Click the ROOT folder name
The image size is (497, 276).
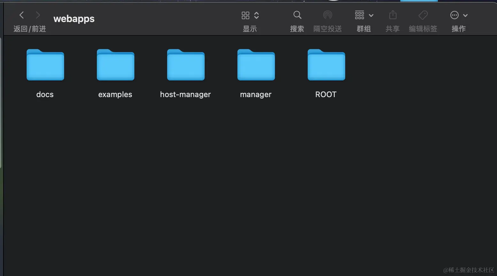click(326, 95)
